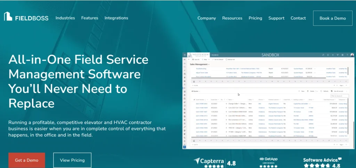Screen dimensions: 356x168
Task: Open the Status column header dropdown
Action: pyautogui.click(x=253, y=100)
